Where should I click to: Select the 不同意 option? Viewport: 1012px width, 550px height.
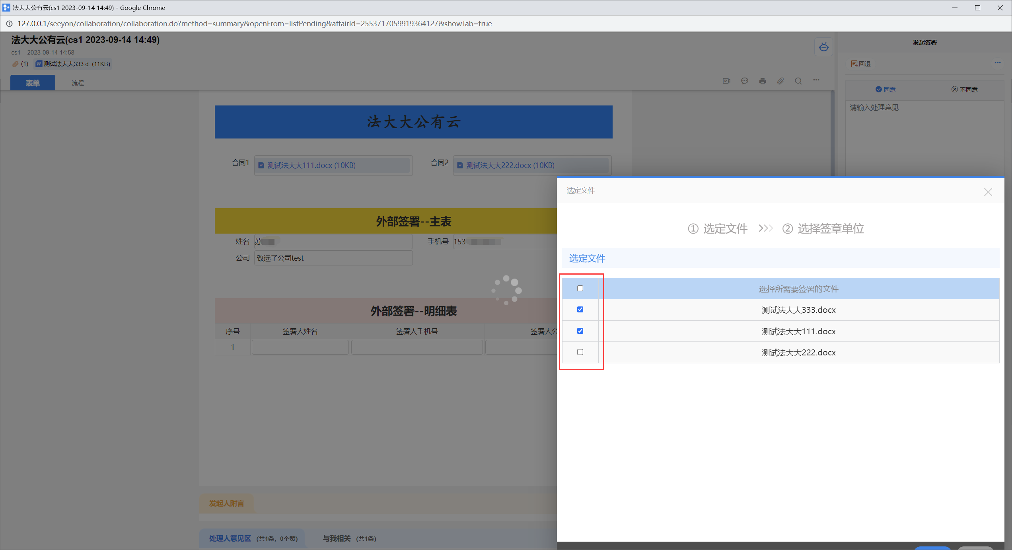click(964, 90)
